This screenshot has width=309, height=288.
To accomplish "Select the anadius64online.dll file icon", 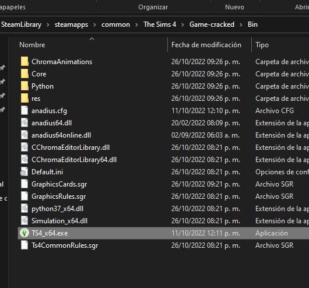I will [24, 135].
